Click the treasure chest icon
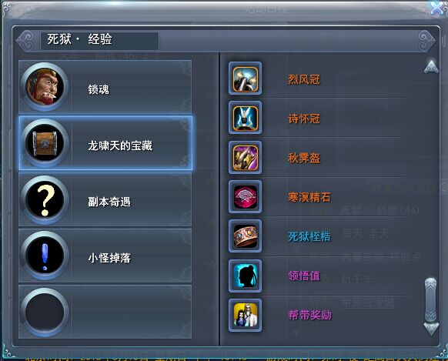Image resolution: width=448 pixels, height=361 pixels. (45, 143)
